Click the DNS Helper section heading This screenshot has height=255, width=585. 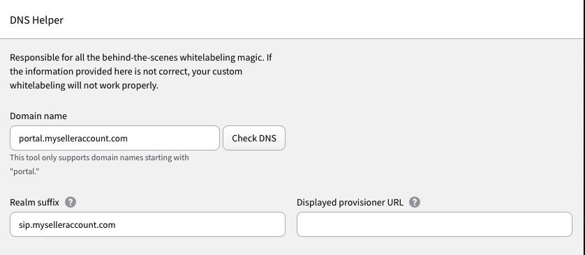(x=36, y=20)
